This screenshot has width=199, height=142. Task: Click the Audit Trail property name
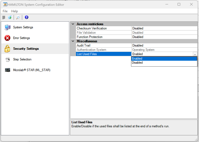(83, 45)
